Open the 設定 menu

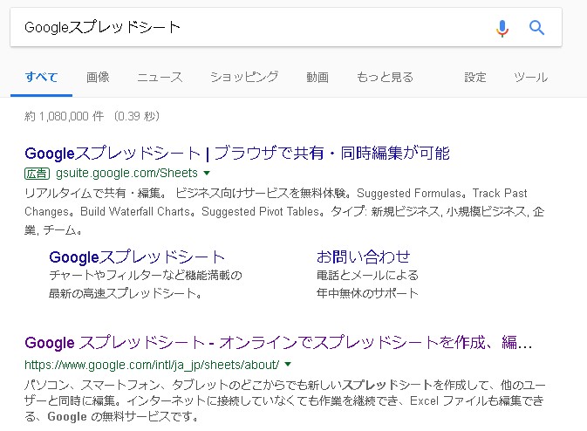point(475,77)
